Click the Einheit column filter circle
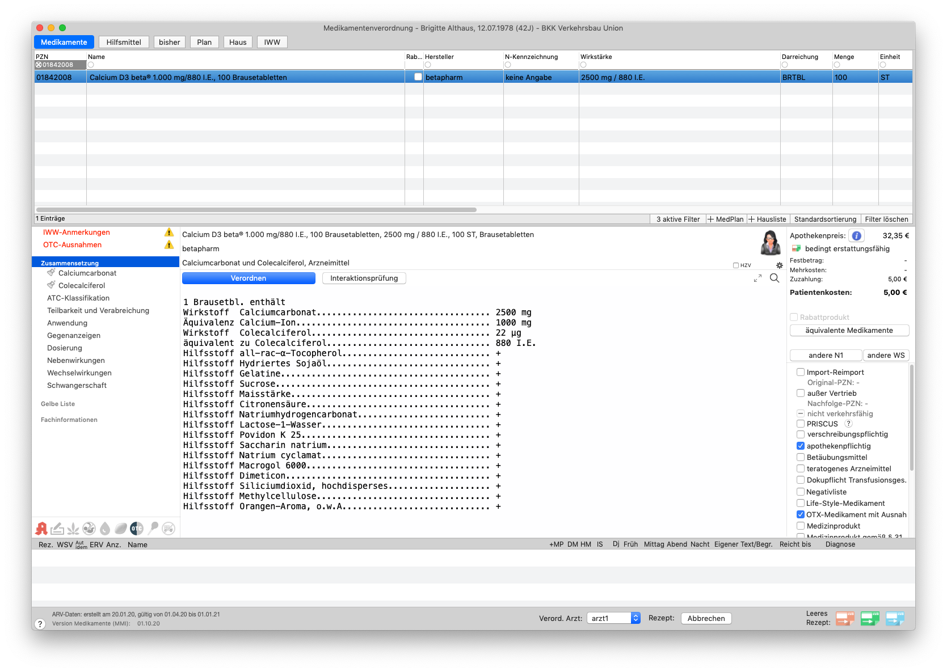This screenshot has height=672, width=947. click(x=883, y=65)
